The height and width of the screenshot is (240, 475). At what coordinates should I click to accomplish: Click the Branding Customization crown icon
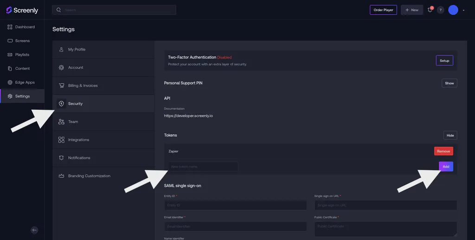[x=62, y=176]
